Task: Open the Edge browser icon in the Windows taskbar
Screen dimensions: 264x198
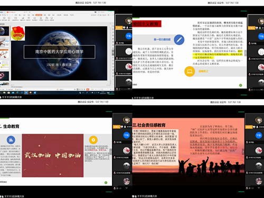Action: point(17,92)
